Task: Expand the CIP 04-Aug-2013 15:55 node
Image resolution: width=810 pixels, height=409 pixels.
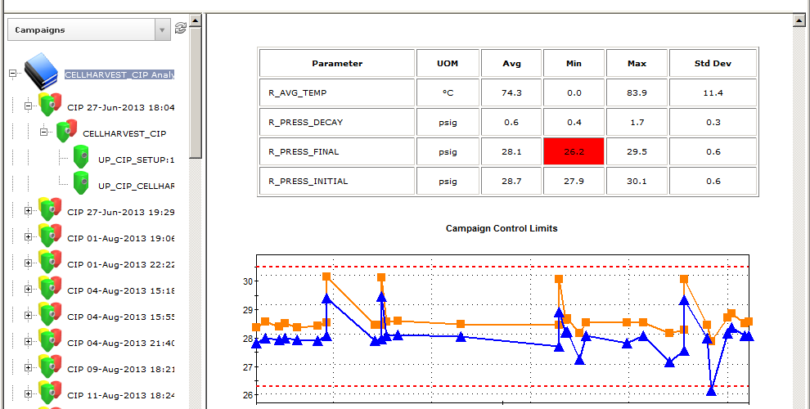Action: (x=28, y=315)
